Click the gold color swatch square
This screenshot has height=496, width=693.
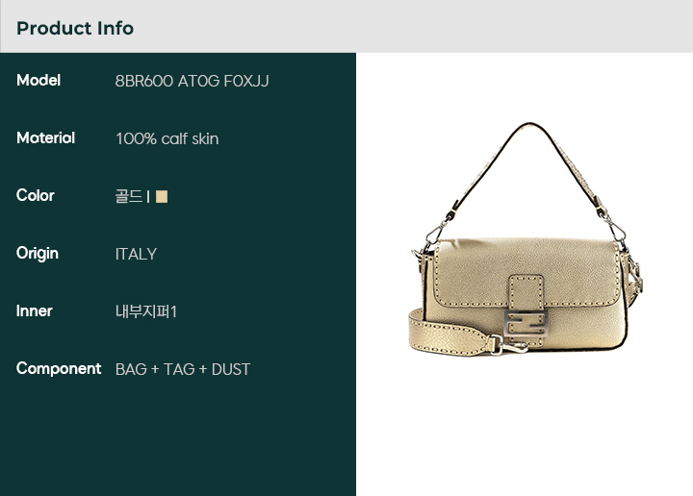coord(162,196)
